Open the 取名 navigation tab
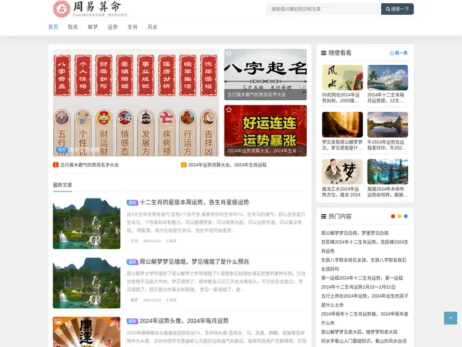Image resolution: width=462 pixels, height=347 pixels. [x=73, y=27]
